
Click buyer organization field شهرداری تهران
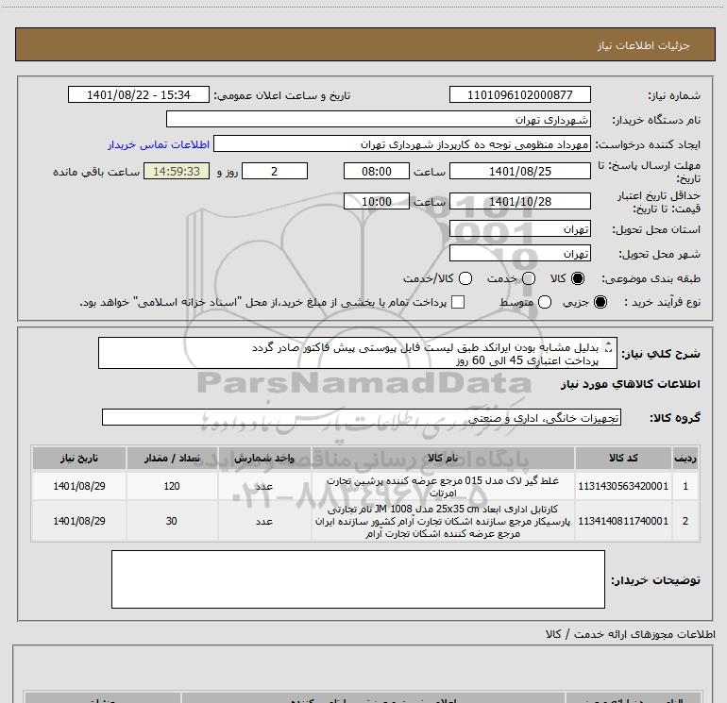(379, 119)
